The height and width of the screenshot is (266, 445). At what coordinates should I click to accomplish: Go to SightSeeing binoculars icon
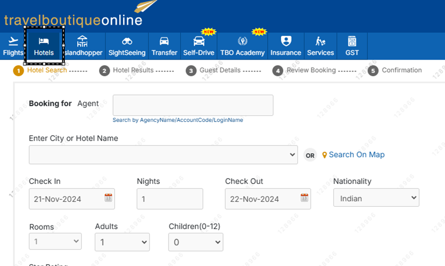[x=127, y=41]
